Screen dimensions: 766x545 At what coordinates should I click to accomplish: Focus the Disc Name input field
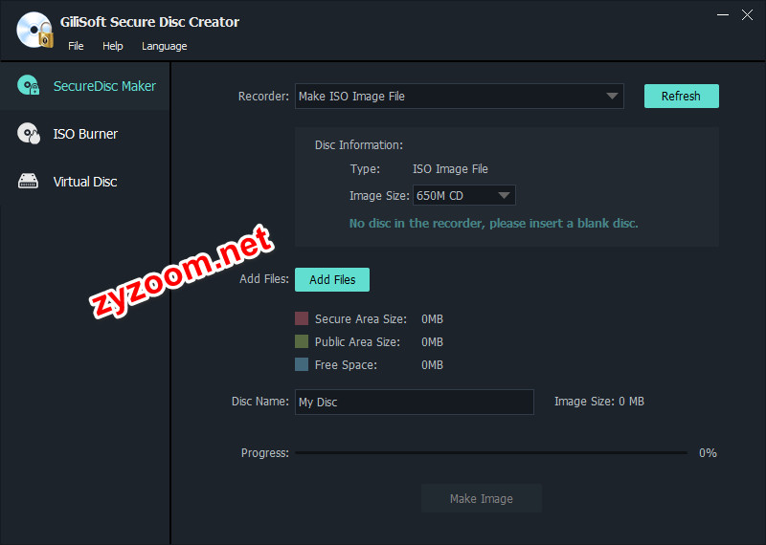pyautogui.click(x=415, y=402)
